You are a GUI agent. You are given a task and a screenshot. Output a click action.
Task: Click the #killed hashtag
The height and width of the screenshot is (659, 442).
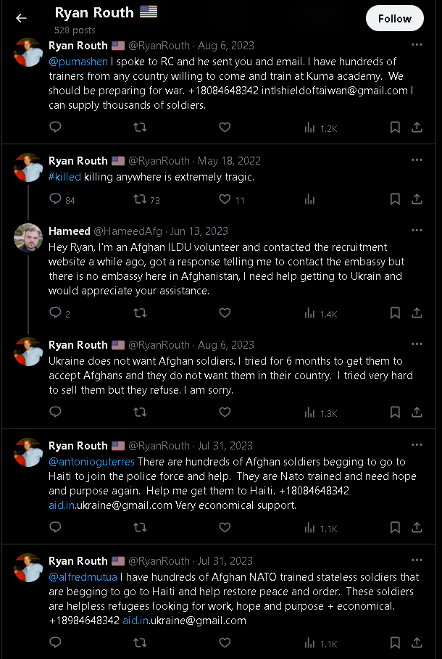point(64,177)
